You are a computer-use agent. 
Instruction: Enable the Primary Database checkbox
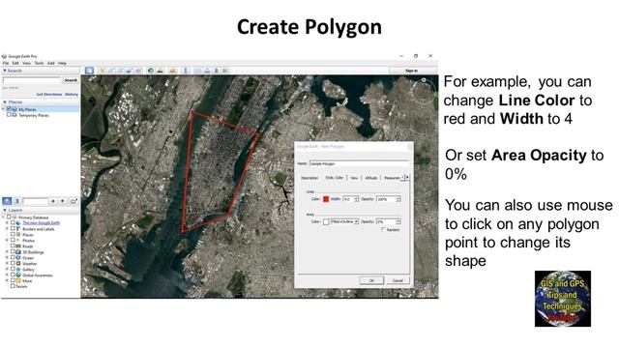tap(9, 217)
